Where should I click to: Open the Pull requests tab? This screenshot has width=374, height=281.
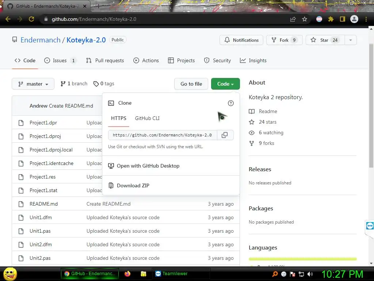(105, 60)
